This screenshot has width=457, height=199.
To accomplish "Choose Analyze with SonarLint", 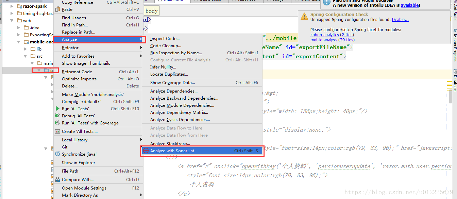I will pyautogui.click(x=203, y=151).
